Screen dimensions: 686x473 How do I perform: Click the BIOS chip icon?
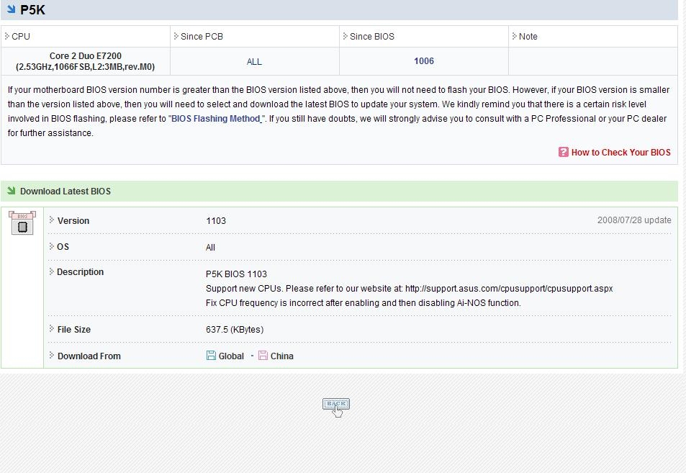tap(22, 222)
